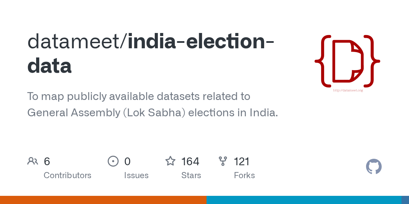Click the Forks label

pyautogui.click(x=244, y=175)
